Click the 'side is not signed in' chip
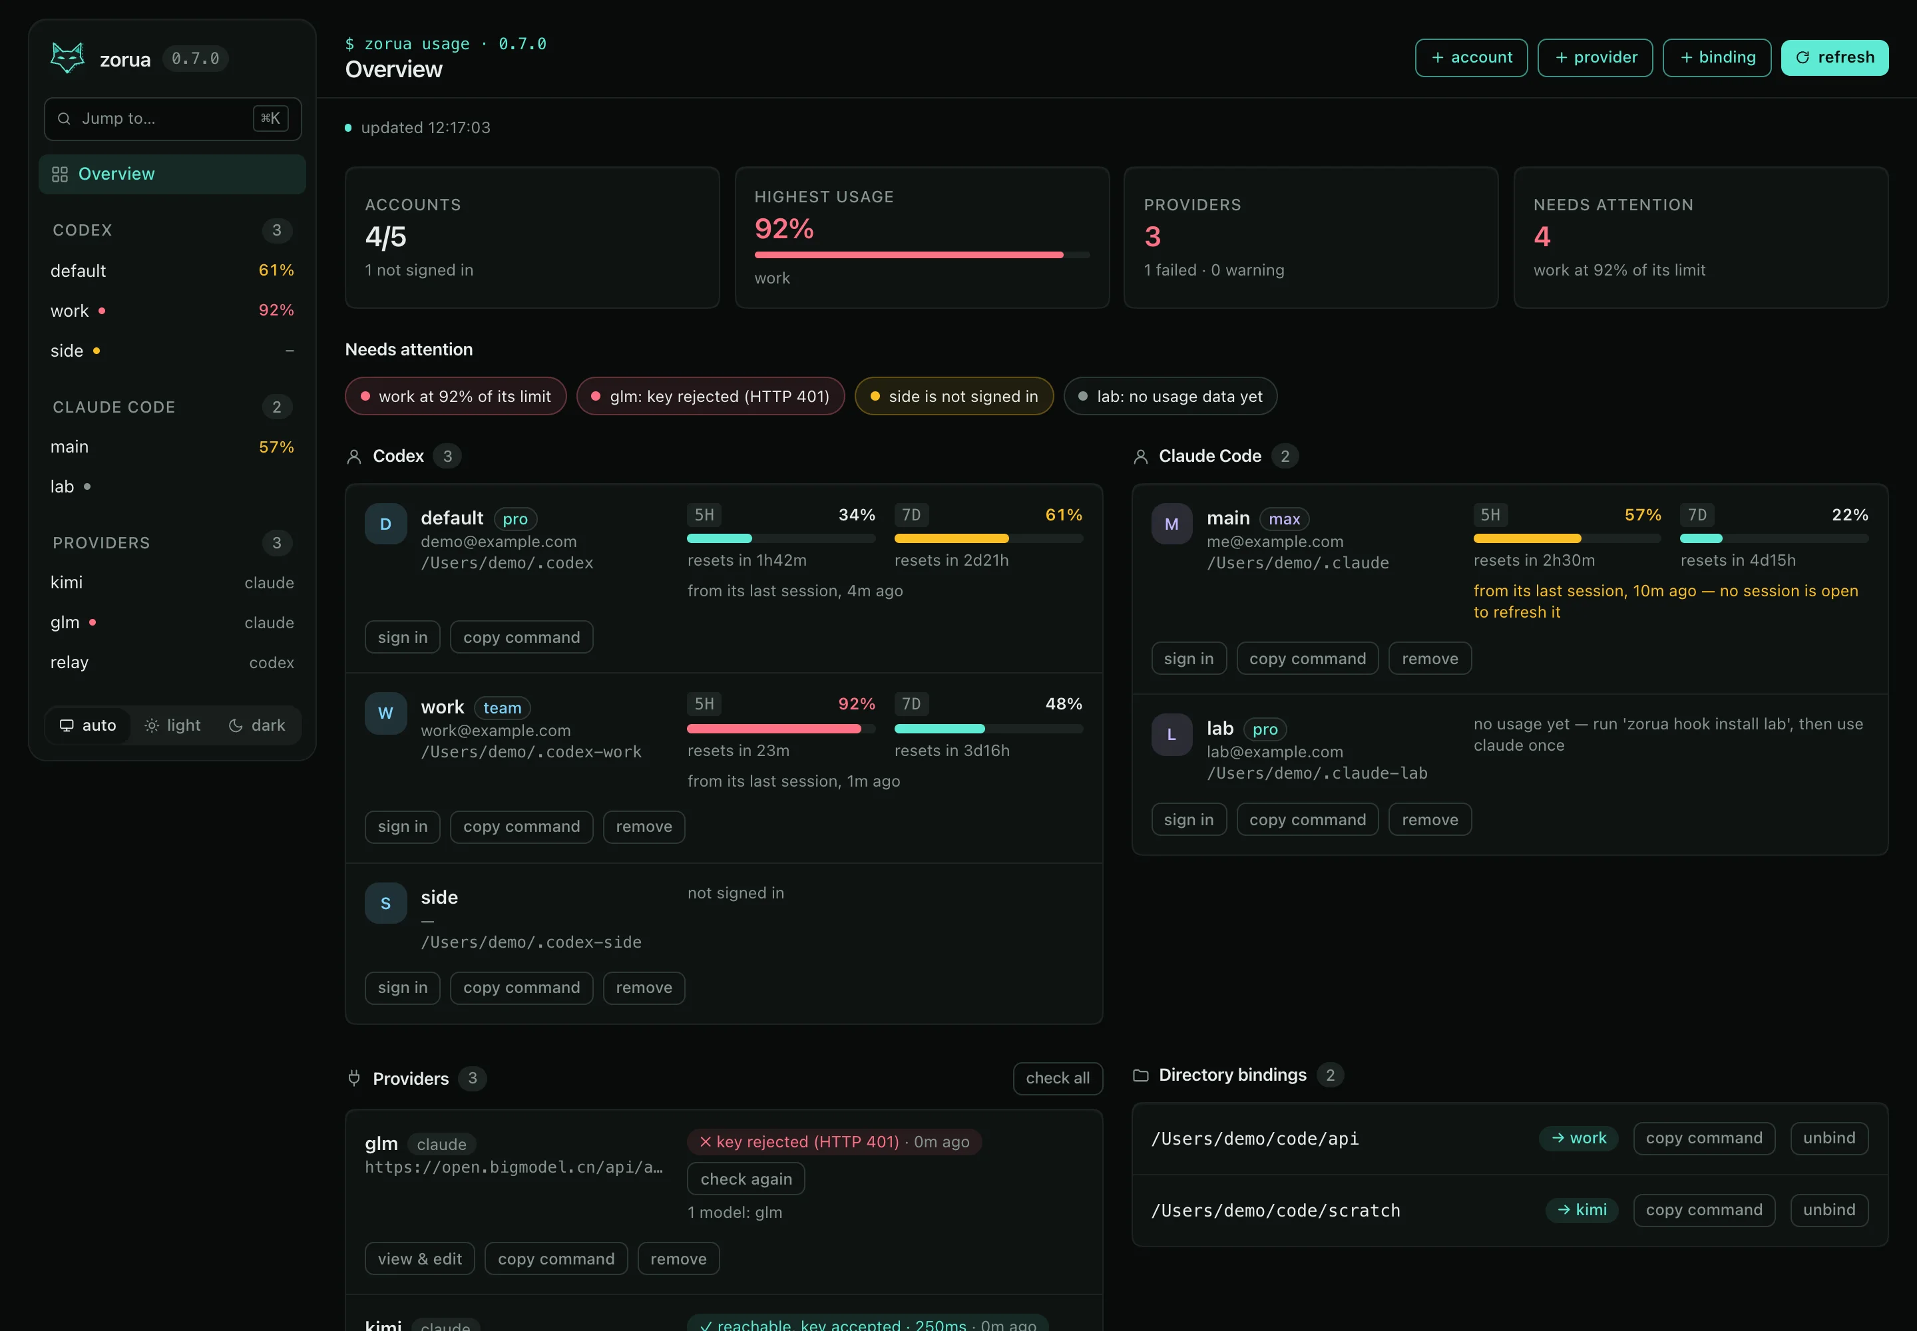 pyautogui.click(x=955, y=396)
